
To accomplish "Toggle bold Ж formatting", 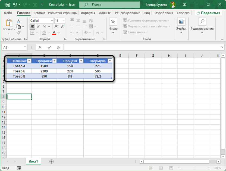I will click(32, 26).
